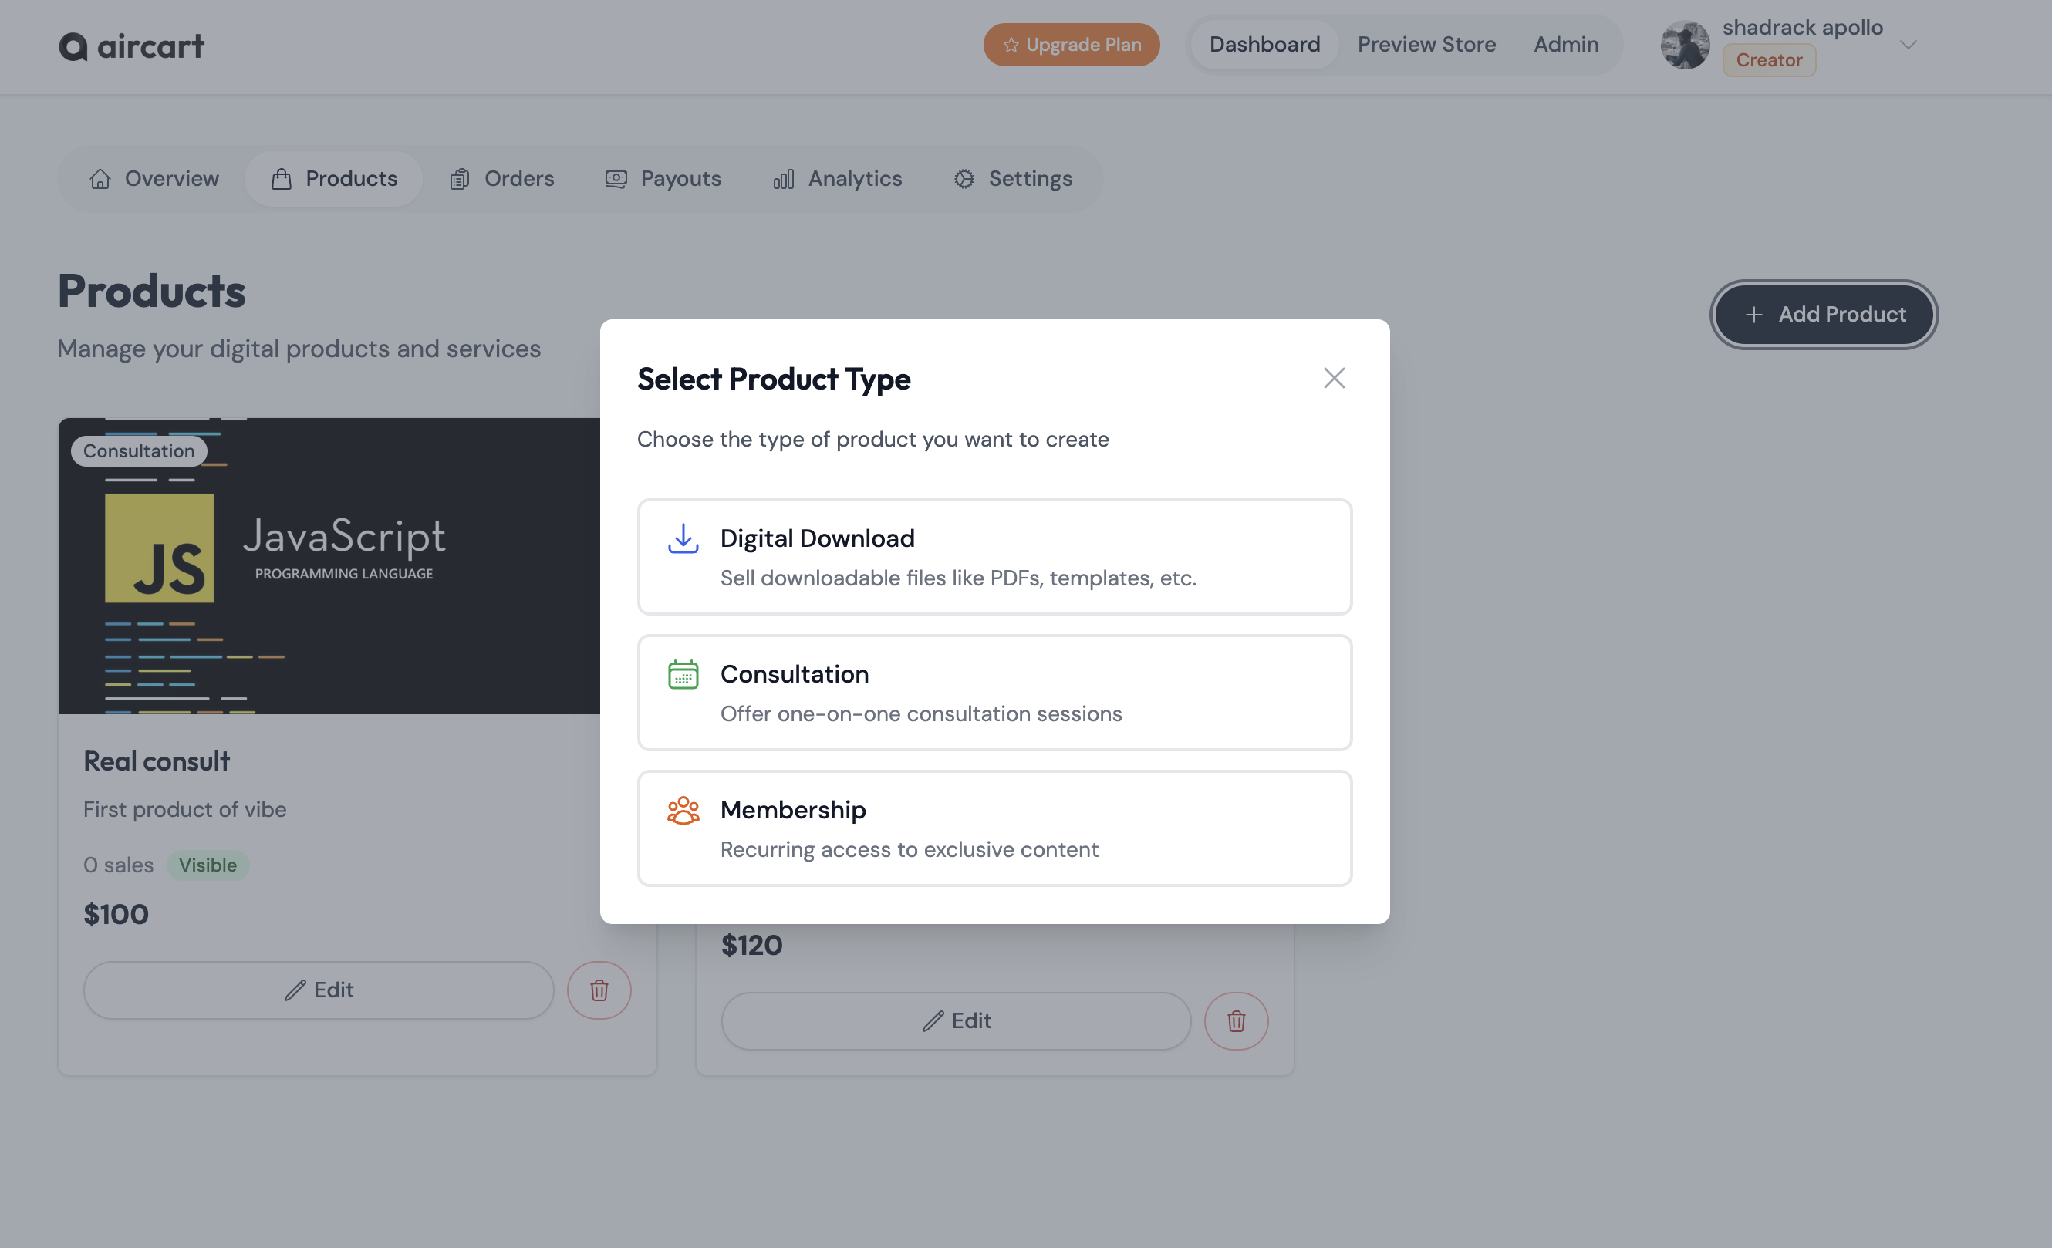The height and width of the screenshot is (1248, 2052).
Task: Click the Upgrade Plan button
Action: coord(1071,45)
